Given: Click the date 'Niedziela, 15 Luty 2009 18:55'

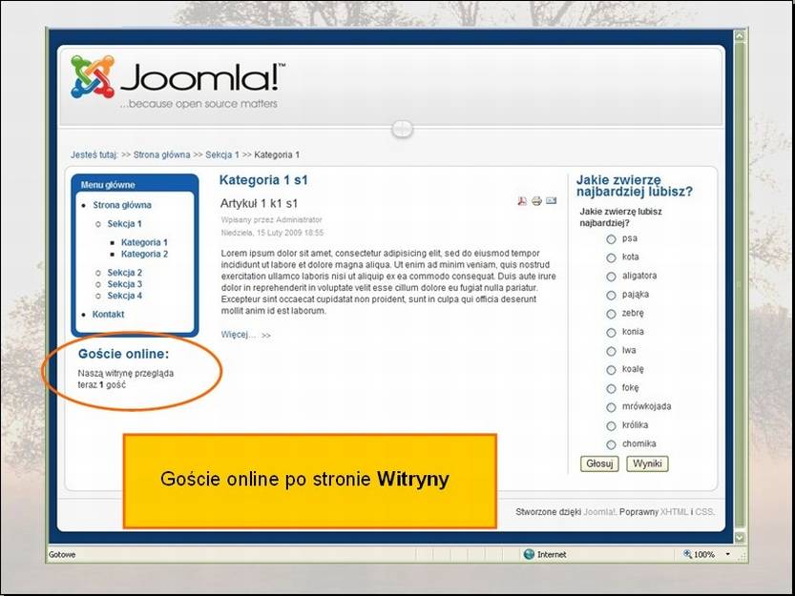Looking at the screenshot, I should [x=272, y=233].
